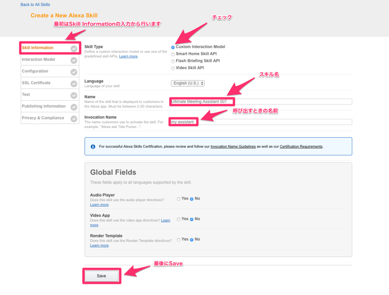Click the Create a New Alexa Skill title

[x=64, y=15]
